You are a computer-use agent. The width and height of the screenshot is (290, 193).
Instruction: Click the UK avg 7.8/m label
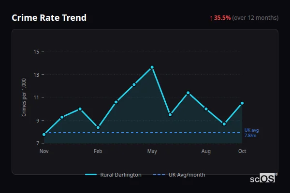[x=251, y=133]
